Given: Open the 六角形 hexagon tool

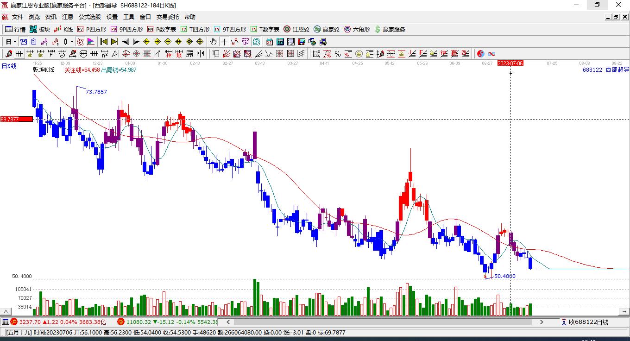Looking at the screenshot, I should [x=357, y=29].
